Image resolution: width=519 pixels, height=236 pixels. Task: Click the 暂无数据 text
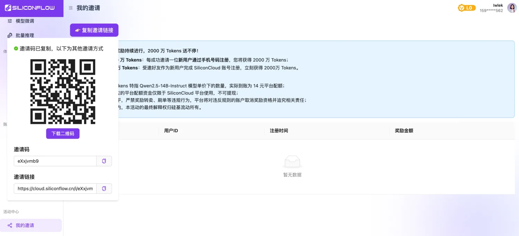pyautogui.click(x=292, y=175)
